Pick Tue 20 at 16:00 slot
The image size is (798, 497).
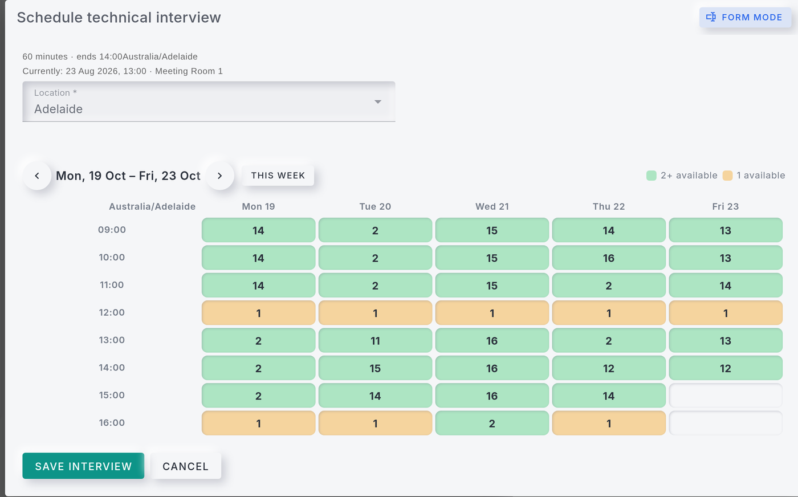375,423
